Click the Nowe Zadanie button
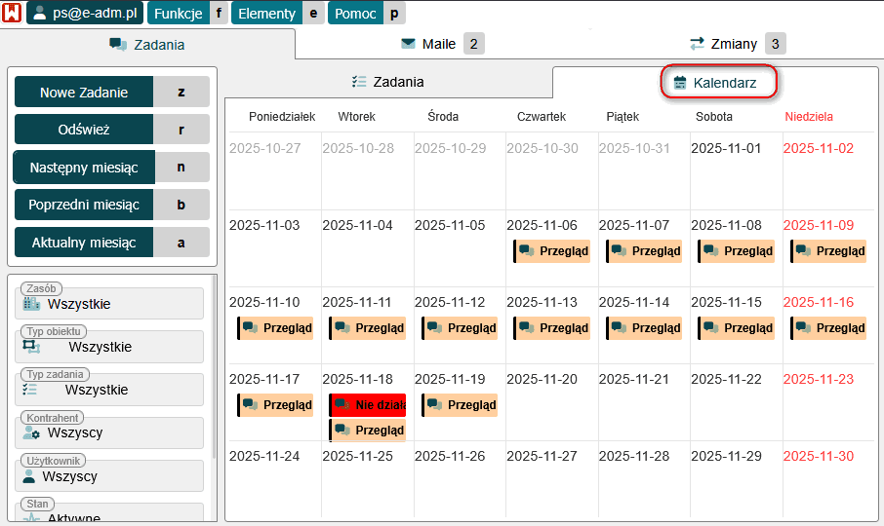Screen dimensions: 884x526 [x=84, y=93]
